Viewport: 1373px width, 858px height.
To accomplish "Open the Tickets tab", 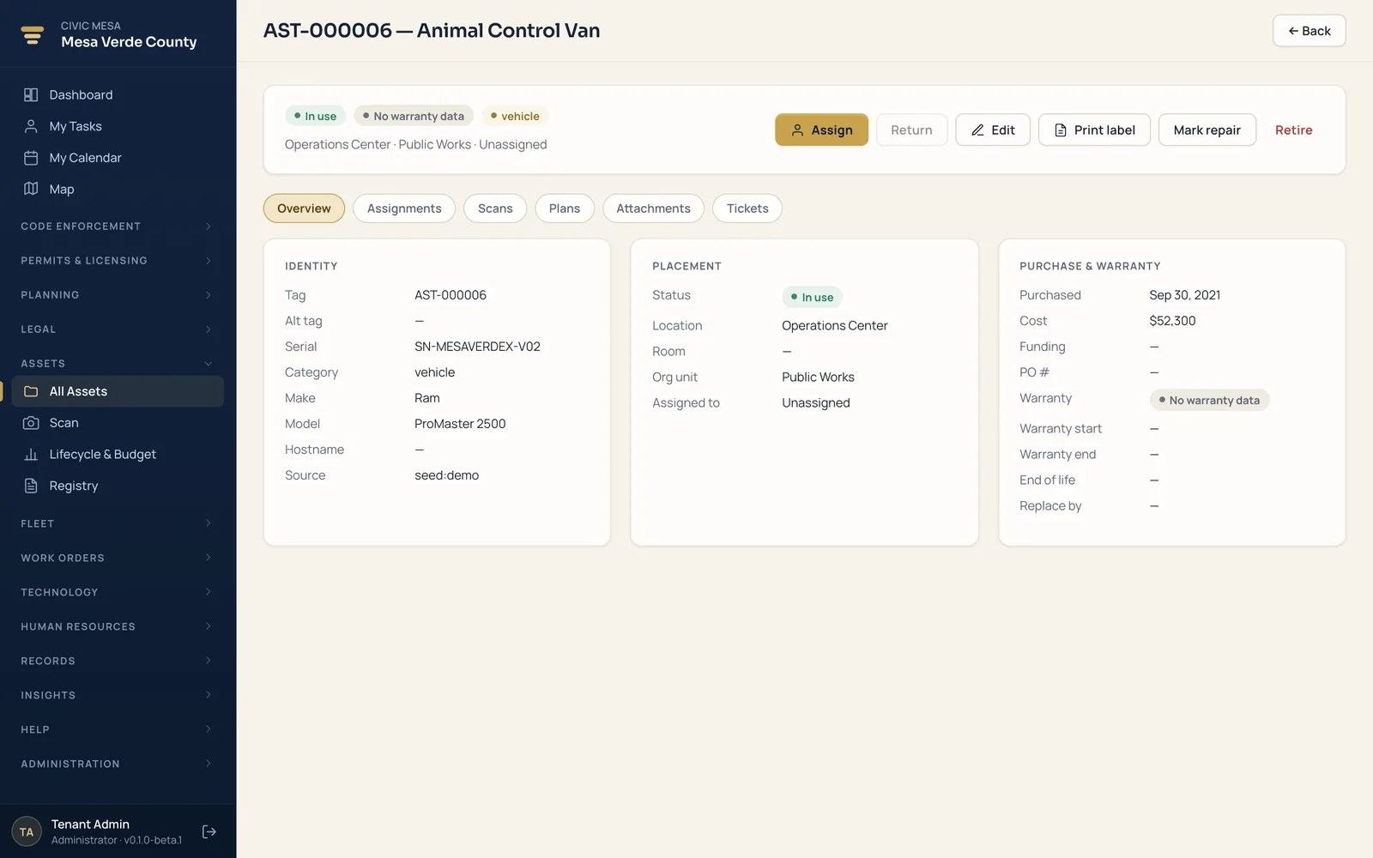I will click(747, 208).
